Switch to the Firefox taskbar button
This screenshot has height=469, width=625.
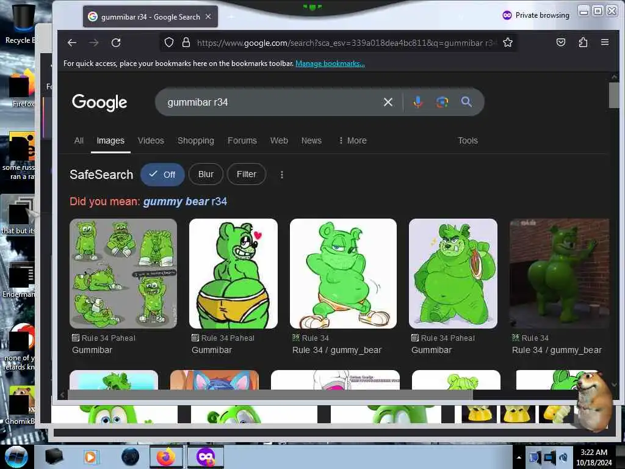pos(166,457)
